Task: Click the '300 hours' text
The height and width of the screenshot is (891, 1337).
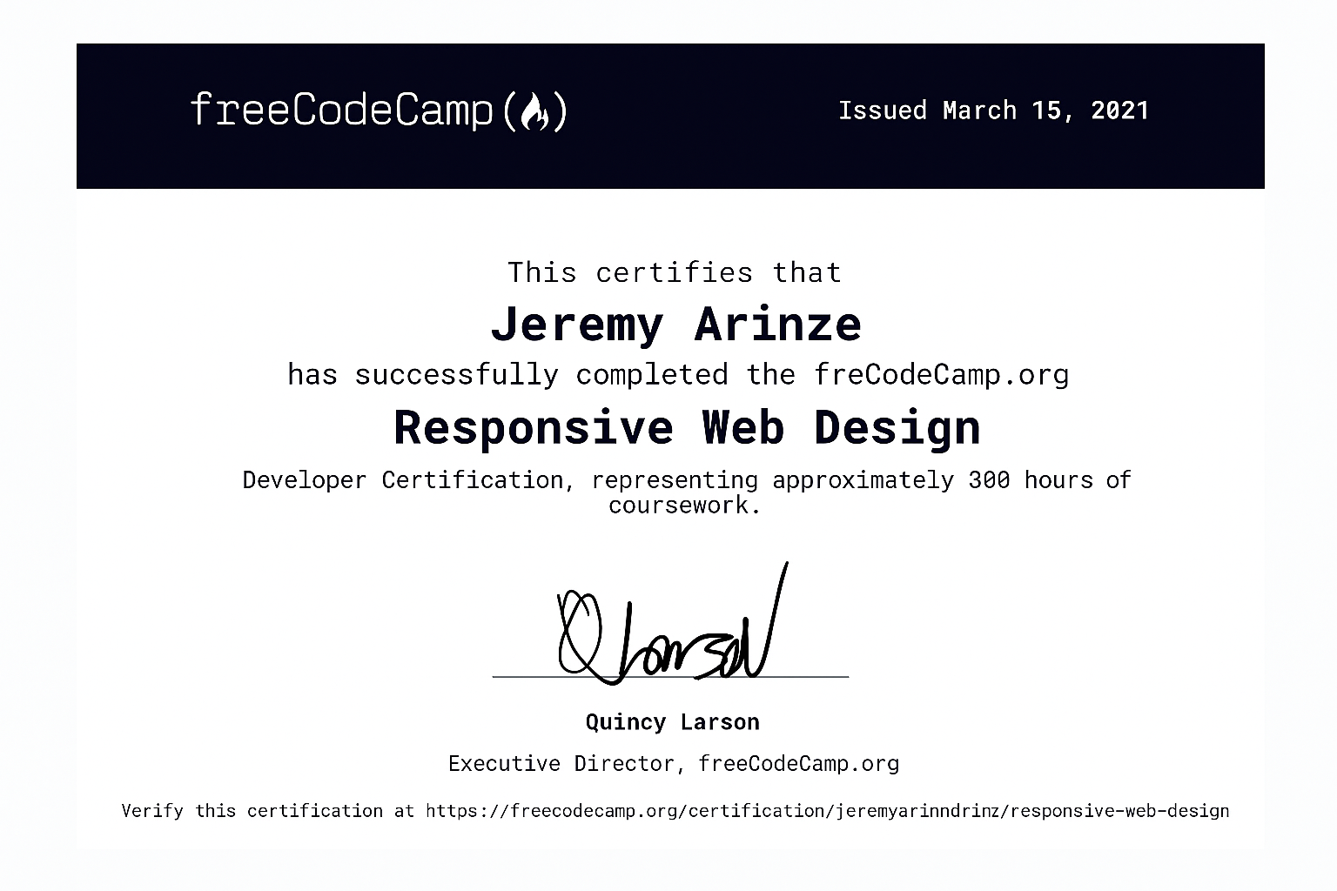Action: (1031, 480)
